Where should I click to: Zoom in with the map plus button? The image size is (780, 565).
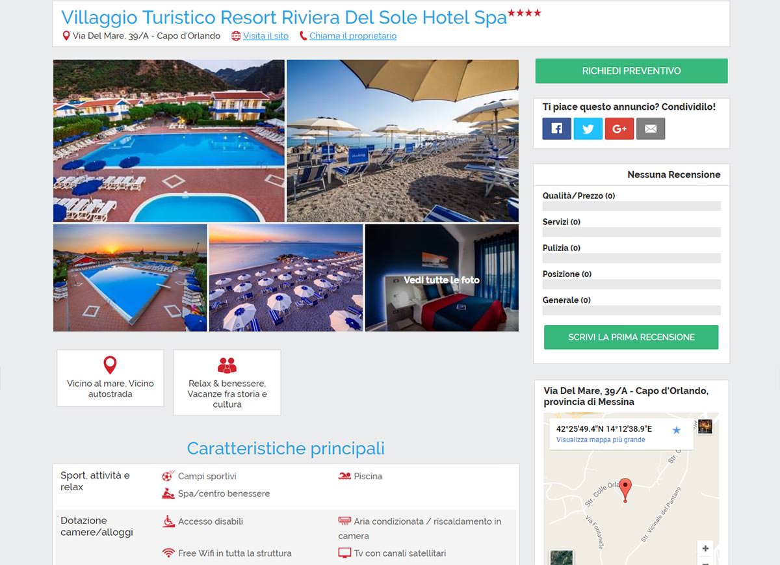pyautogui.click(x=705, y=548)
